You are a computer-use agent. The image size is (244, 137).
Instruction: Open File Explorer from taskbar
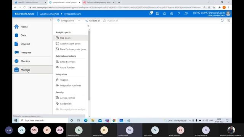93,120
